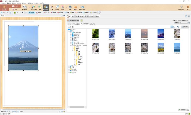
Task: Click the 画像で送信 (Send as image) icon
Action: tap(82, 8)
